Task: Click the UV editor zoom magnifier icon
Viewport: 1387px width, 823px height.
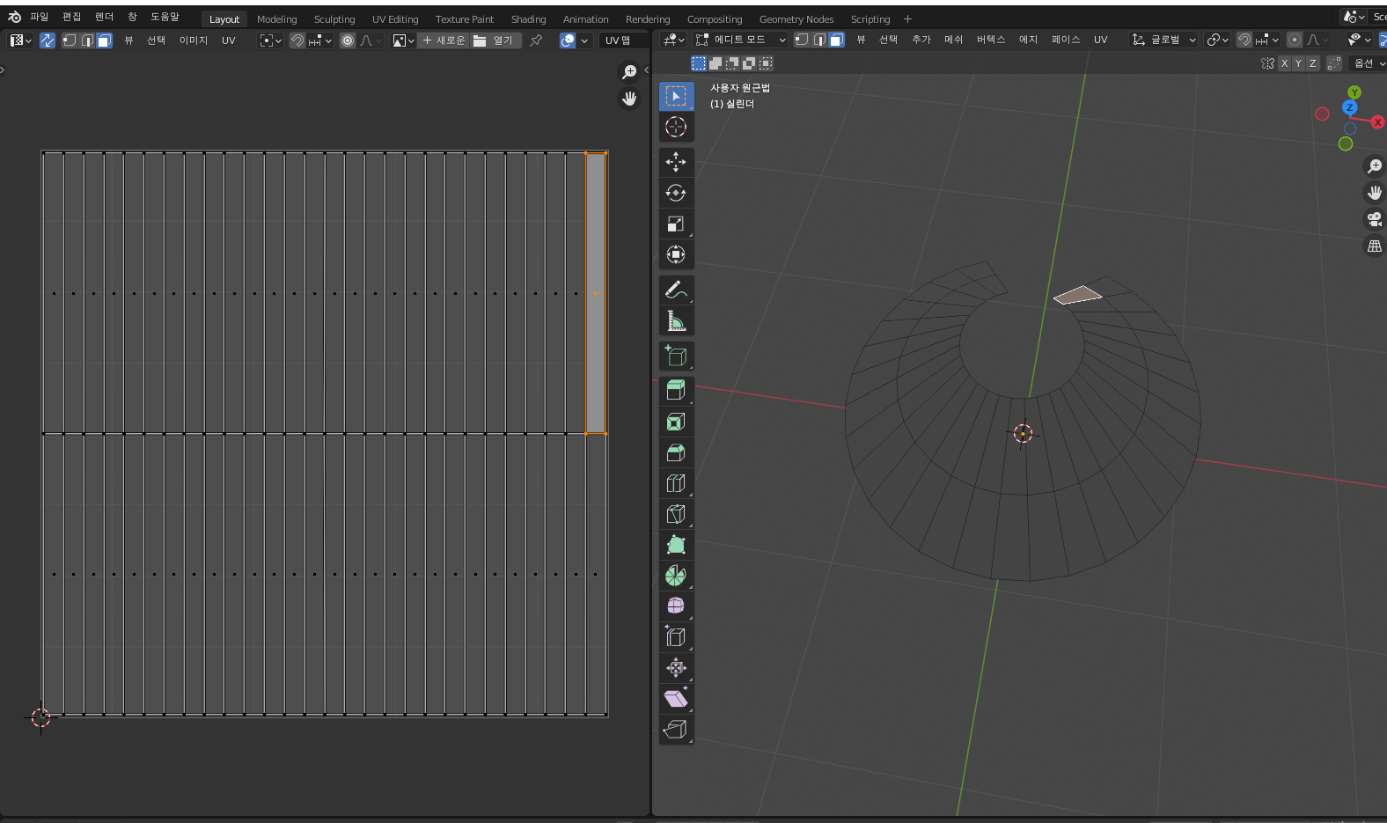Action: [x=629, y=71]
